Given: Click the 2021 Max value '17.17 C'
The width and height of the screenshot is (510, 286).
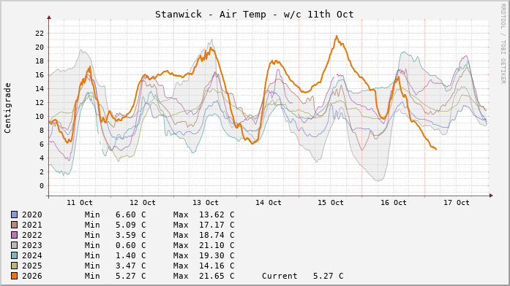Looking at the screenshot, I should pos(217,225).
